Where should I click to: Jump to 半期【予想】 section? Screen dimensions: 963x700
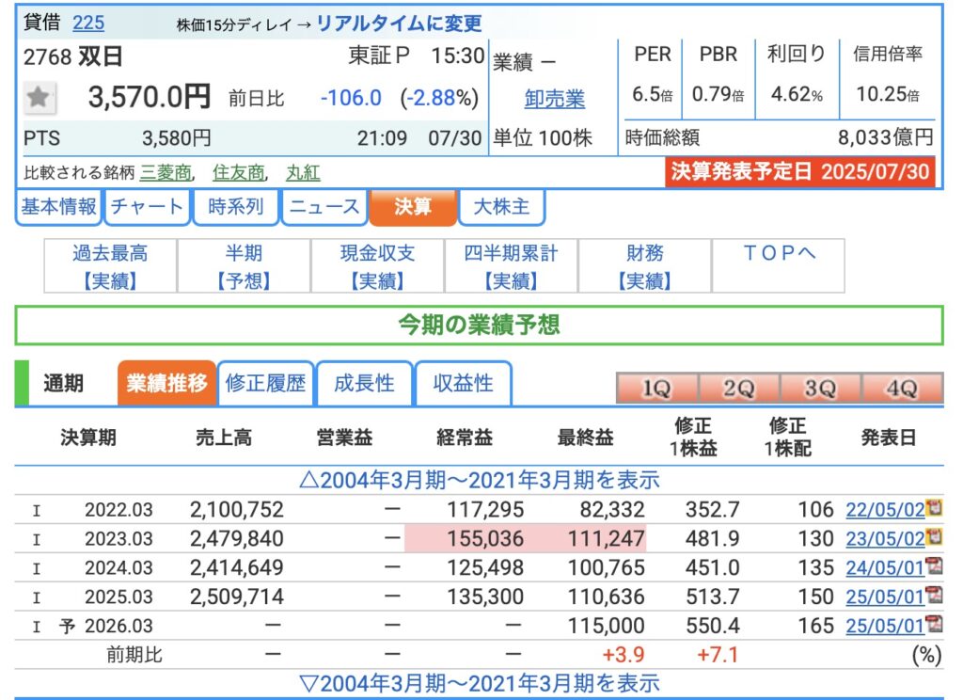pyautogui.click(x=244, y=266)
